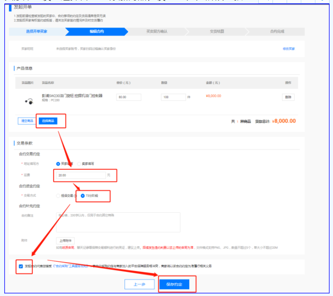
Task: Click the 修改买家 link
Action: pos(288,49)
